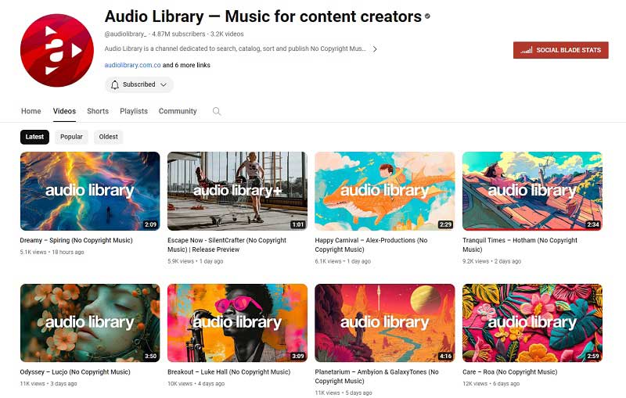Select the Videos tab
This screenshot has width=626, height=398.
click(x=64, y=111)
